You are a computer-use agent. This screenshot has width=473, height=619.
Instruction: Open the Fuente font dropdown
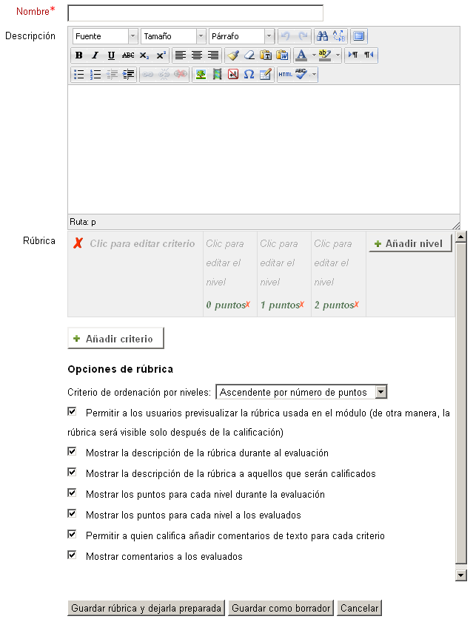click(105, 36)
